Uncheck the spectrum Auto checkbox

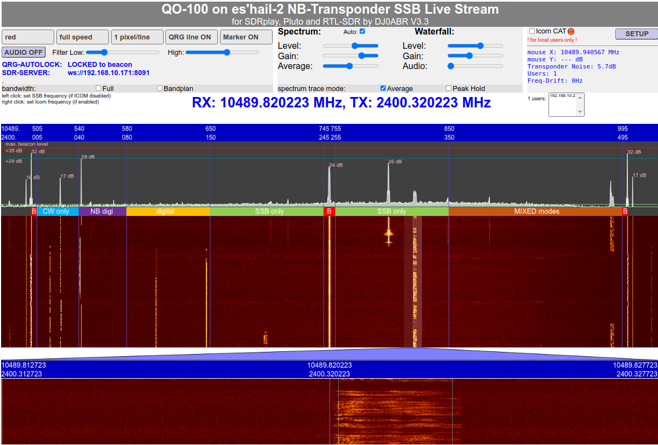pos(362,31)
